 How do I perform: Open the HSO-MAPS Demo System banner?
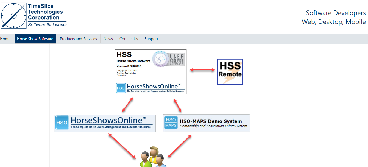click(206, 123)
